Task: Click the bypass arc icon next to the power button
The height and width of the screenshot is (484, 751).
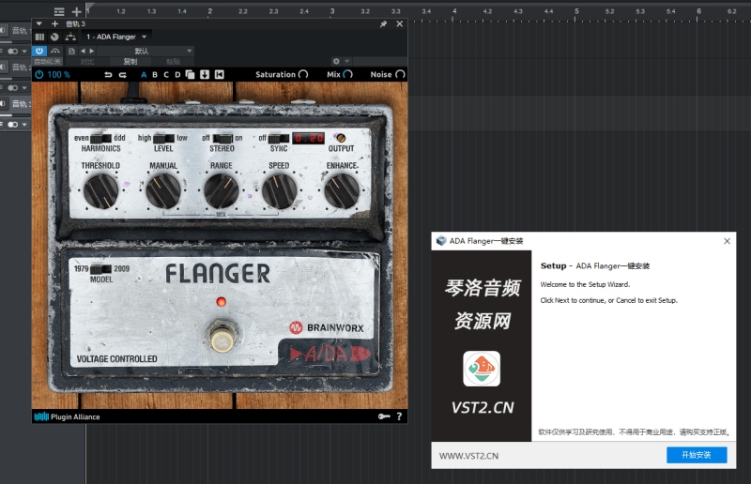Action: [x=55, y=51]
